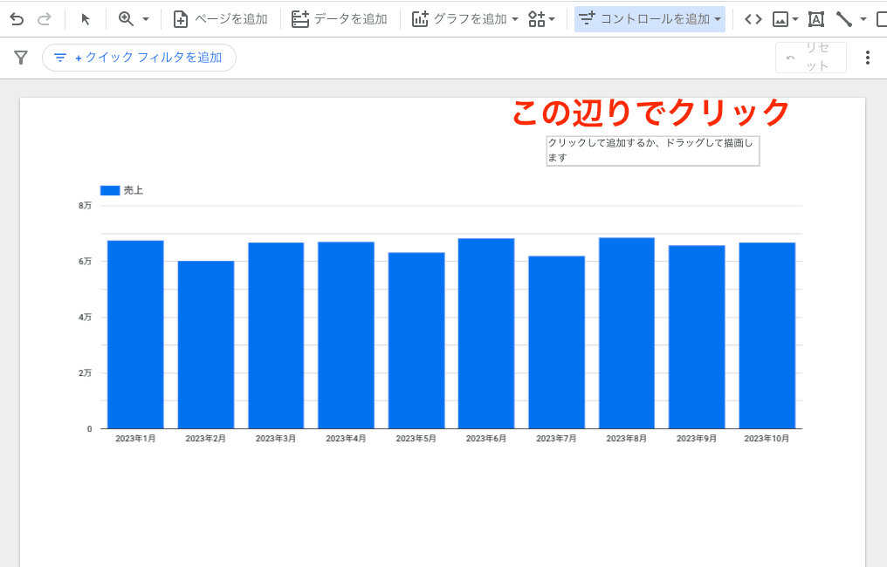Expand the image tool dropdown arrow

794,18
